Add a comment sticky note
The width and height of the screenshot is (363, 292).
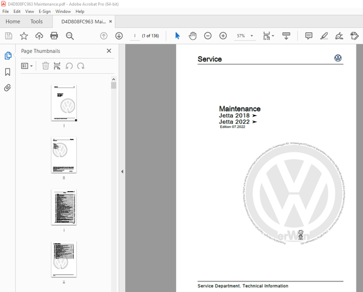click(309, 36)
